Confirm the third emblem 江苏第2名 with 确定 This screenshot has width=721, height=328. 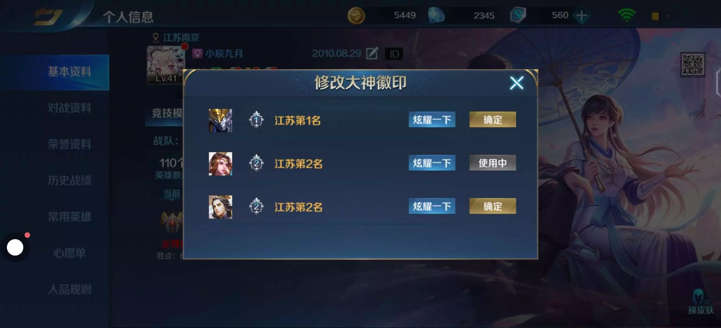(493, 207)
